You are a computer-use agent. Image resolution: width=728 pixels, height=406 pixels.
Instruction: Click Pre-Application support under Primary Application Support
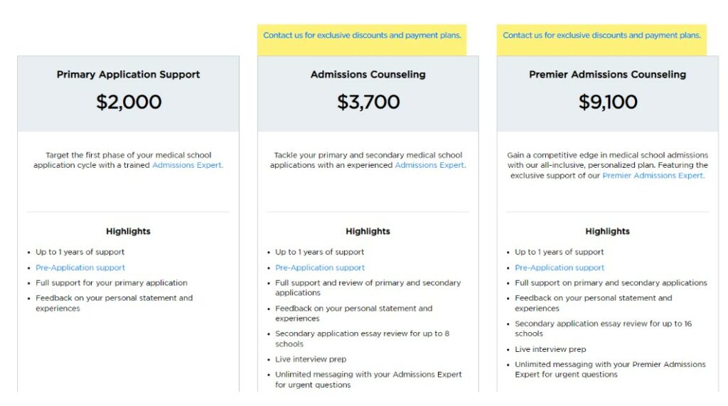[x=80, y=267]
